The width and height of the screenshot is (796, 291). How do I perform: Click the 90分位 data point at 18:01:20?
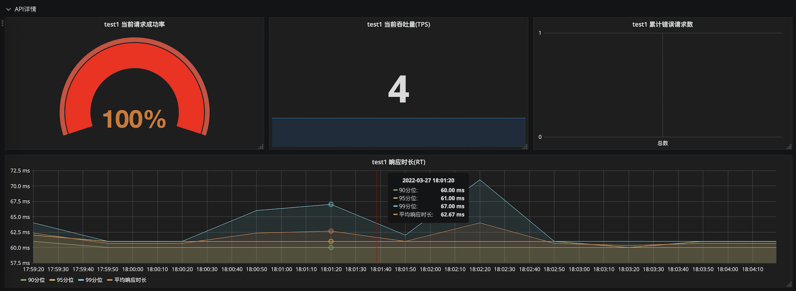coord(331,248)
